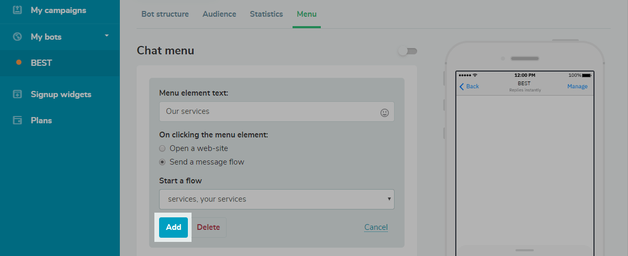628x256 pixels.
Task: Switch to the Bot structure tab
Action: click(165, 14)
